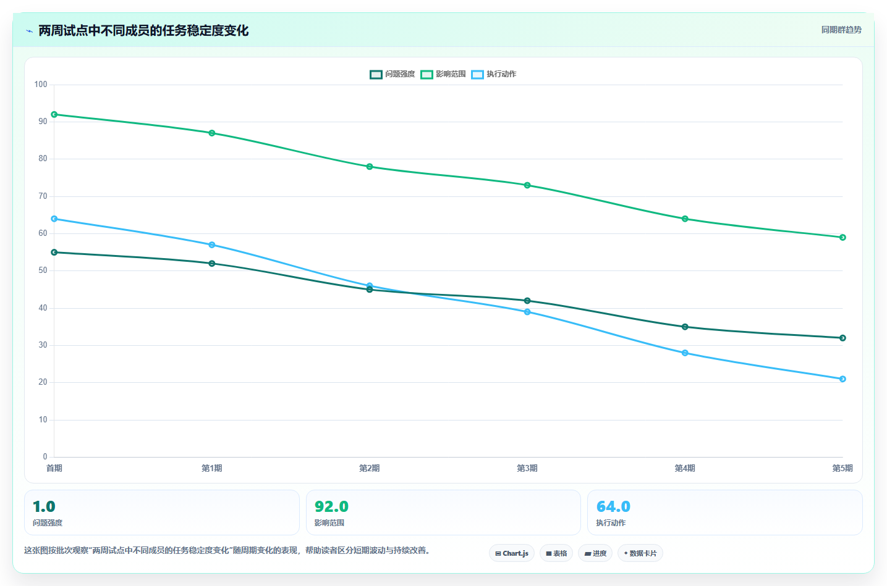
Task: Click the x-axis label 第3期
Action: click(x=527, y=468)
